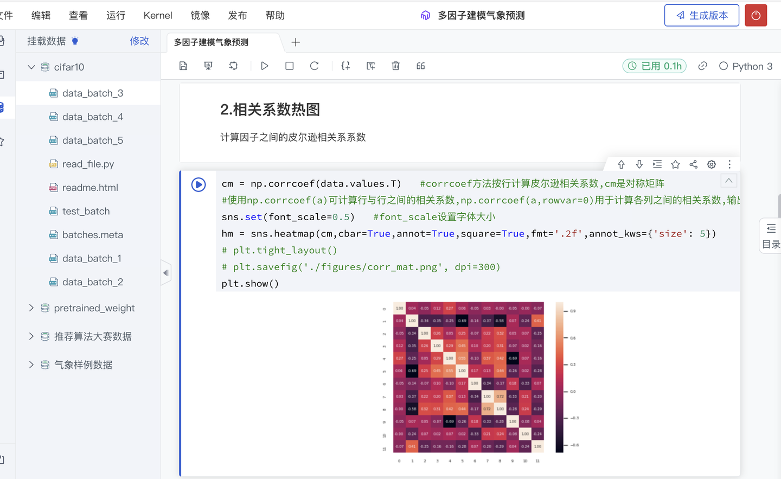Click the red power shutdown button
Viewport: 781px width, 479px height.
[x=756, y=15]
